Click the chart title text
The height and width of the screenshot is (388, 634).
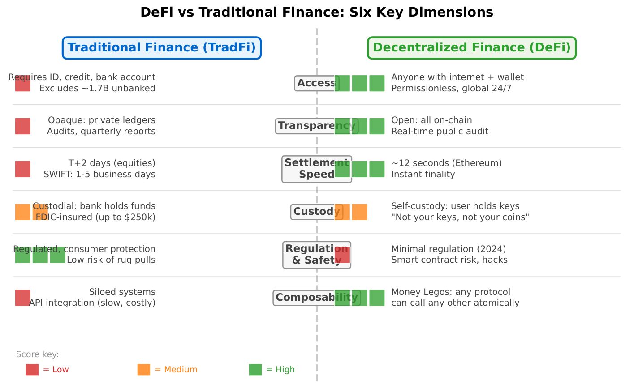(316, 13)
